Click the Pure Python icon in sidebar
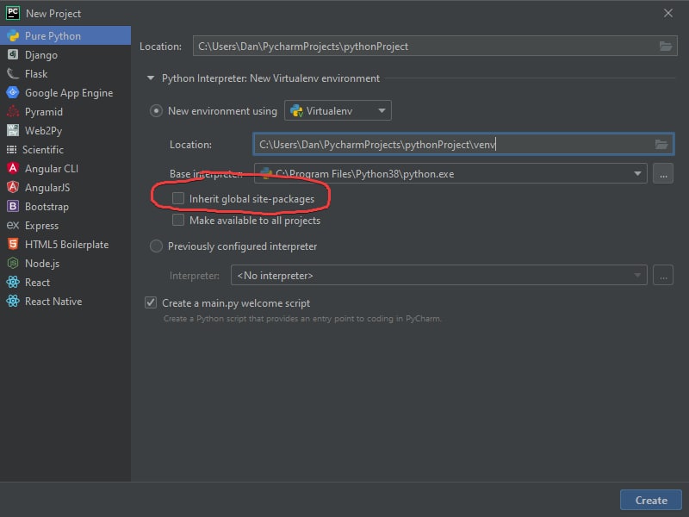The image size is (689, 517). tap(13, 35)
